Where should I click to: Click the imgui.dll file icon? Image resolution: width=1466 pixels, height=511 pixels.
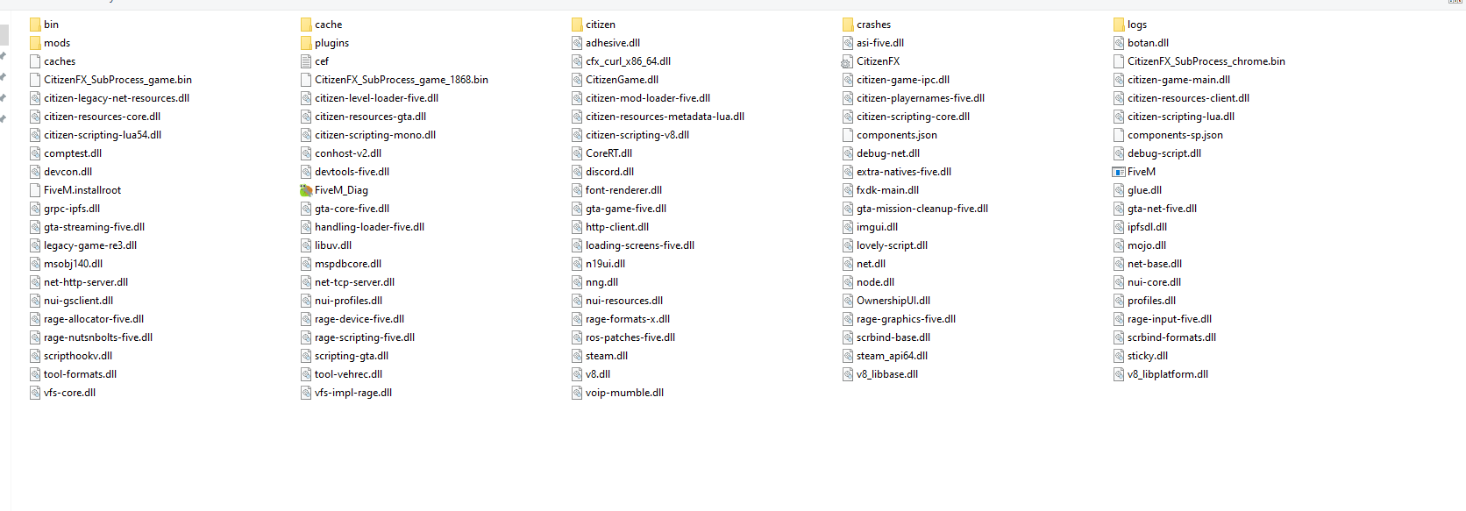848,227
